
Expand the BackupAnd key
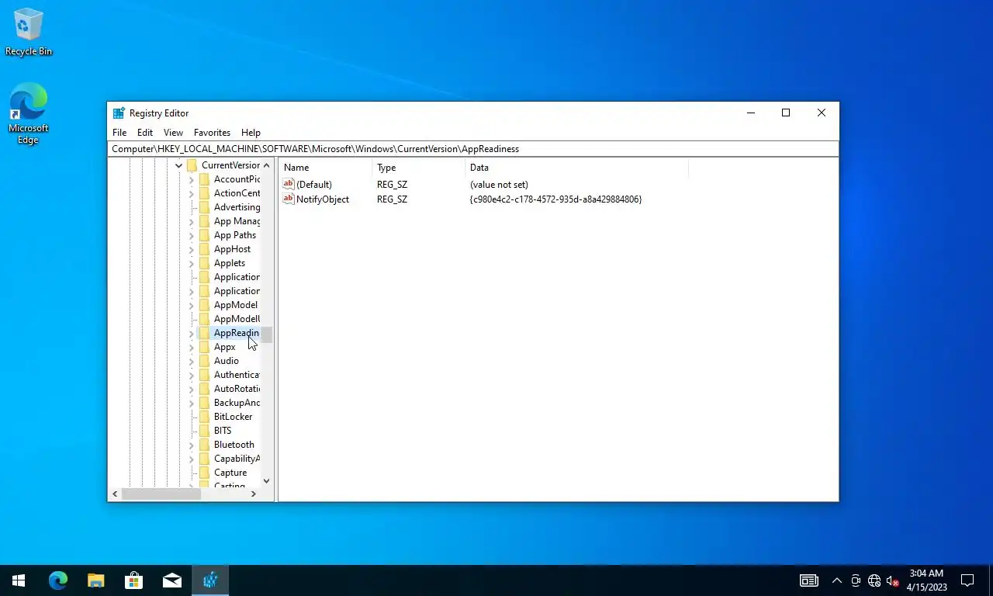(x=192, y=403)
